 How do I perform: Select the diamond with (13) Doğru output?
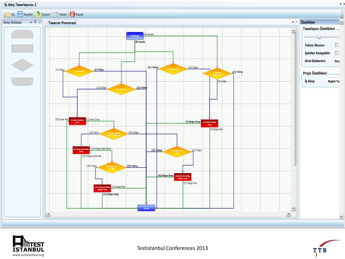121,89
